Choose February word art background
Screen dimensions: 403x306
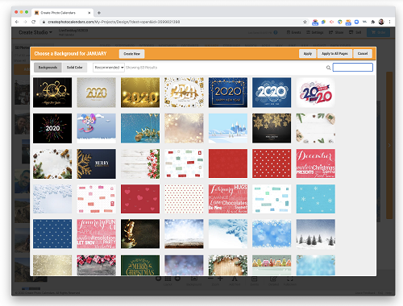[228, 199]
